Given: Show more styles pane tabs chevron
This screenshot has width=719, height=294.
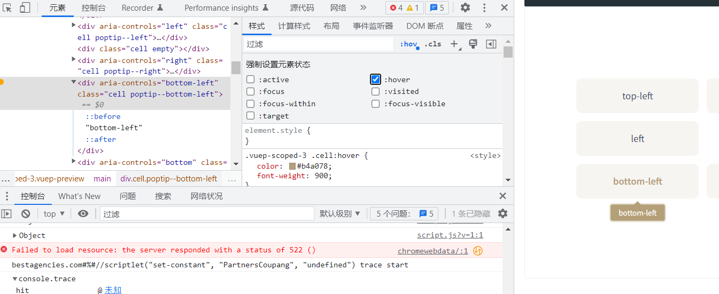Looking at the screenshot, I should tap(488, 26).
